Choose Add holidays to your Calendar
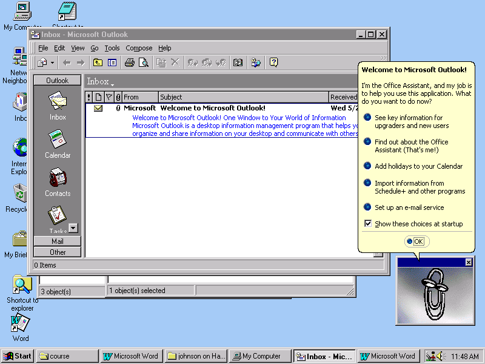Screen dimensions: 485x364 tap(413, 166)
